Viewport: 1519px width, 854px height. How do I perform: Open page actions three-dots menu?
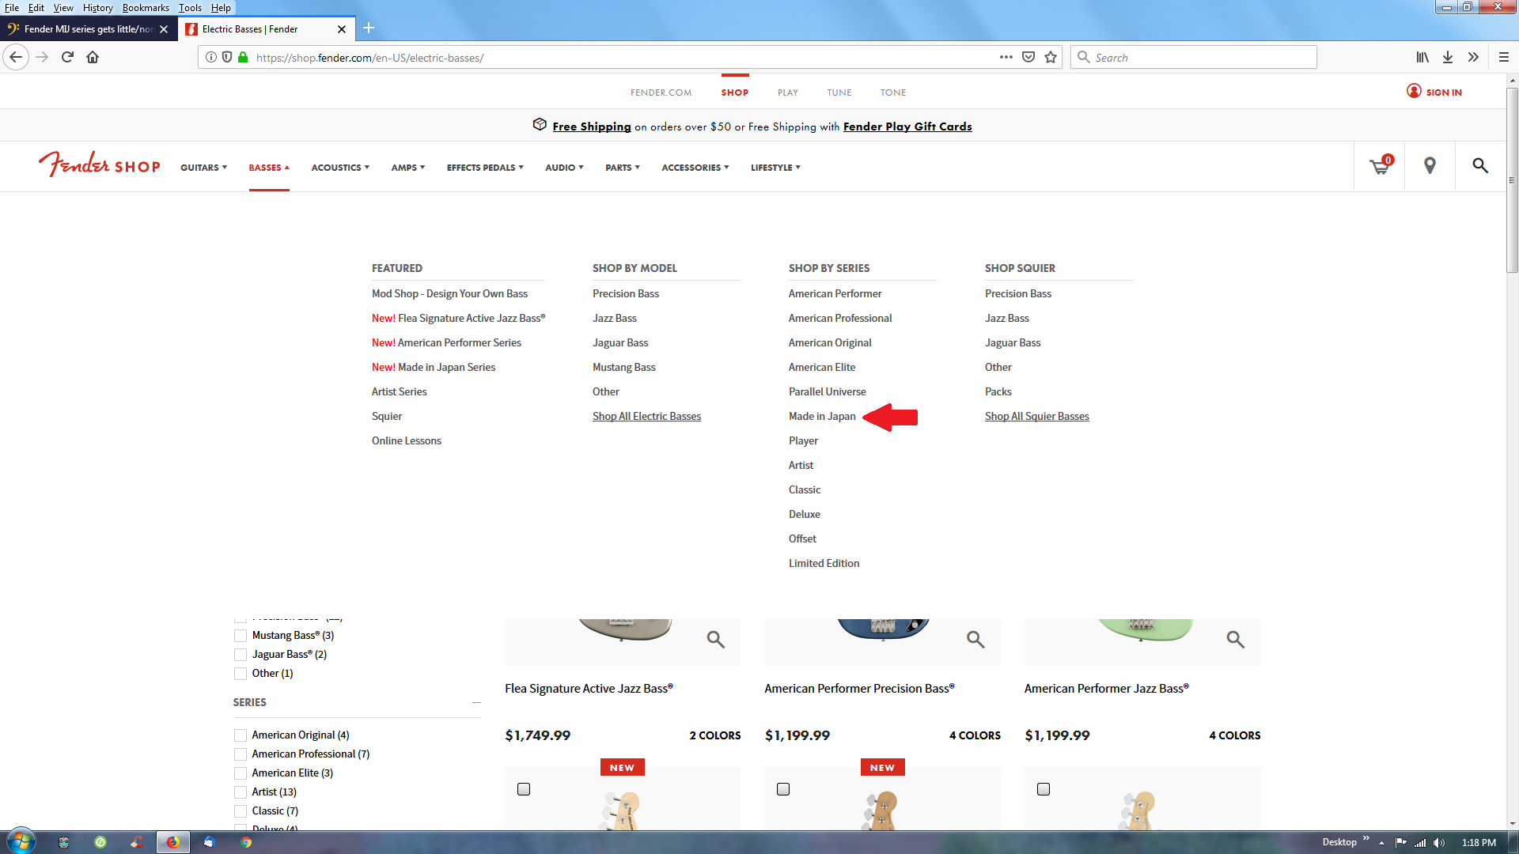(x=1006, y=57)
